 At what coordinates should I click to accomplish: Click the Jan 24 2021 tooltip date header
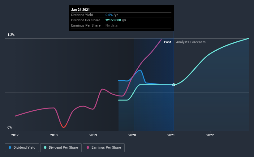80,10
